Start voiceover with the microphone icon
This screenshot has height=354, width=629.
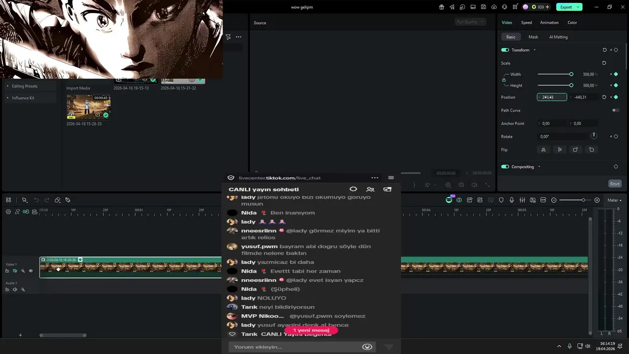pos(512,200)
